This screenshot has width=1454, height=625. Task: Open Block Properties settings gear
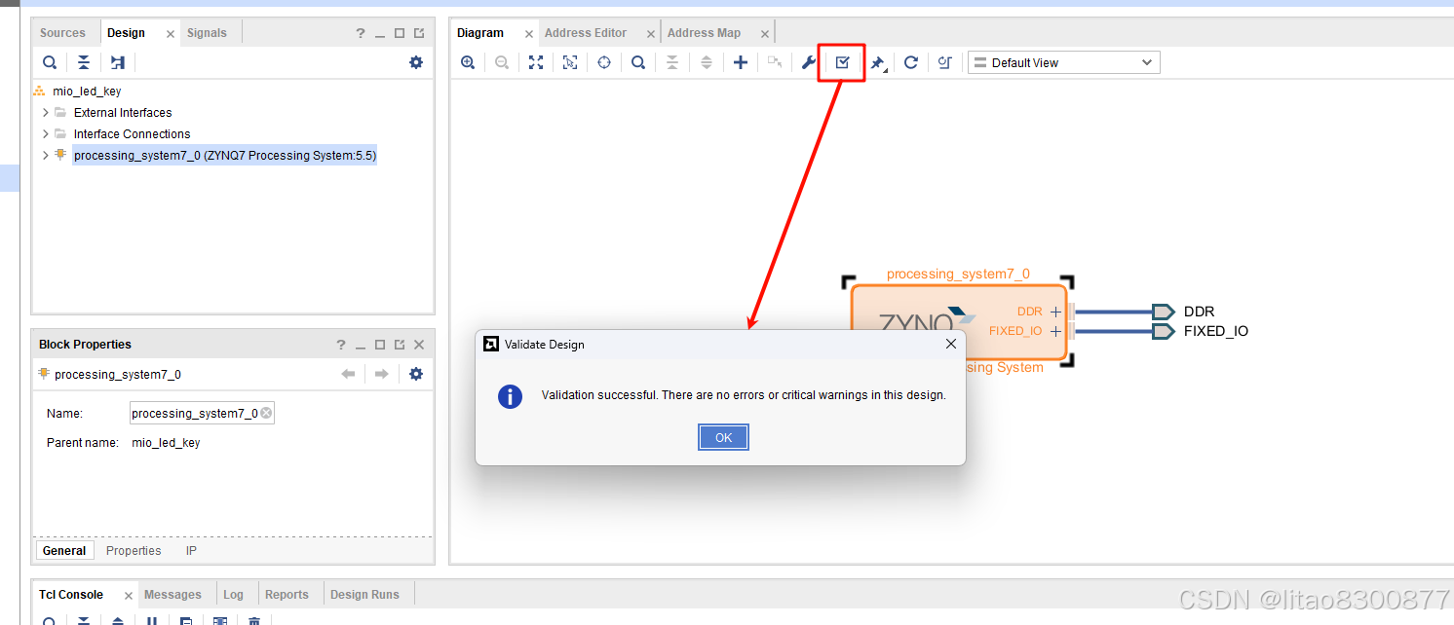(x=416, y=374)
